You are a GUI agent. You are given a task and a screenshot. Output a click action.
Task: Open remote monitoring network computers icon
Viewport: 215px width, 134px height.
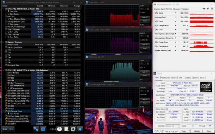[x=36, y=129]
